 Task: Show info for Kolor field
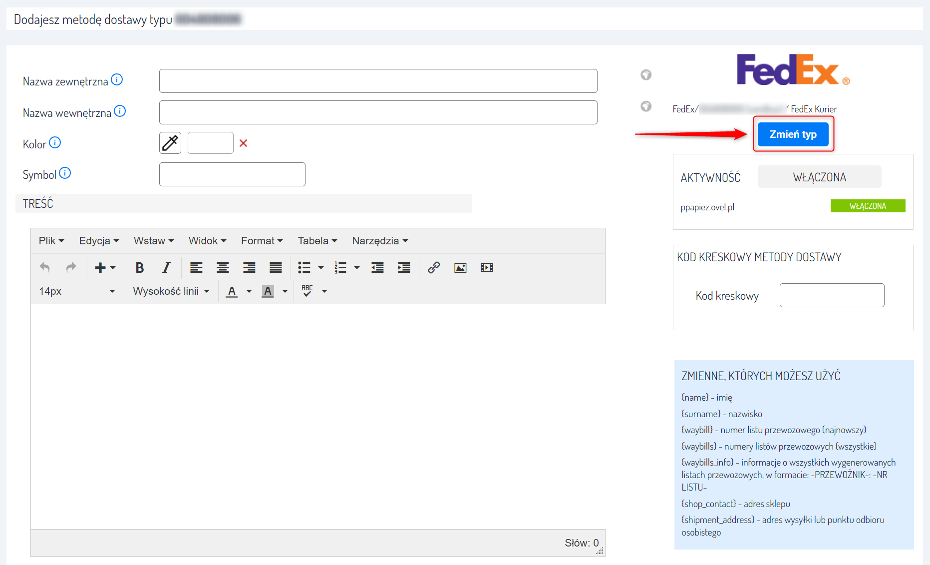pos(55,142)
